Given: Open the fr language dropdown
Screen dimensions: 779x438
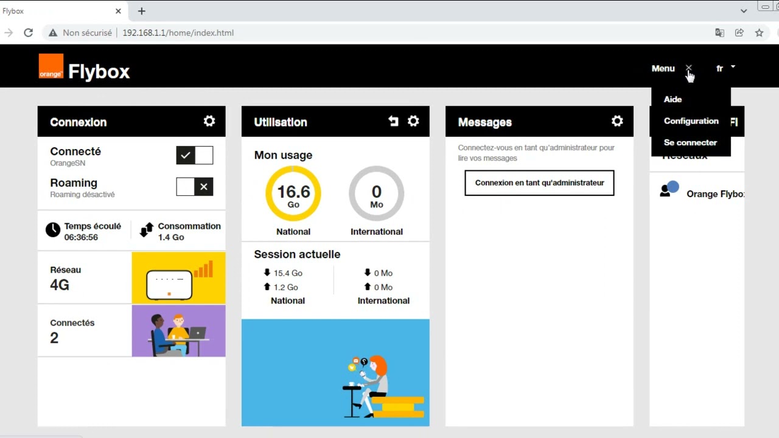Looking at the screenshot, I should 725,68.
